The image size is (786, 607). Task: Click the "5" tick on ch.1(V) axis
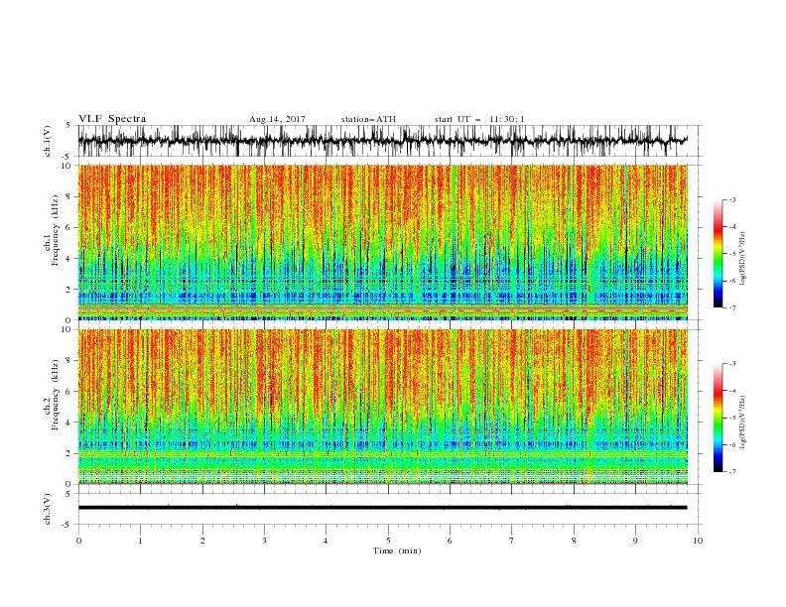pos(69,126)
